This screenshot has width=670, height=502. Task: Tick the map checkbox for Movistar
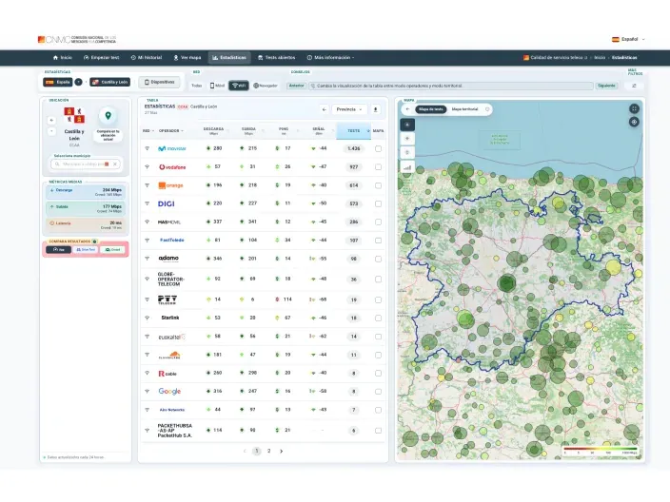coord(378,149)
